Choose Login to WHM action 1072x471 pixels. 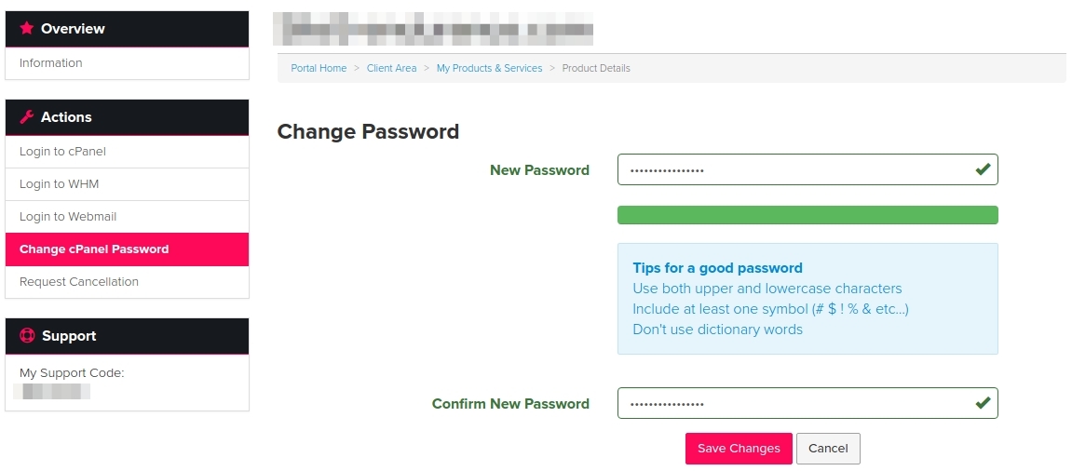click(x=59, y=184)
